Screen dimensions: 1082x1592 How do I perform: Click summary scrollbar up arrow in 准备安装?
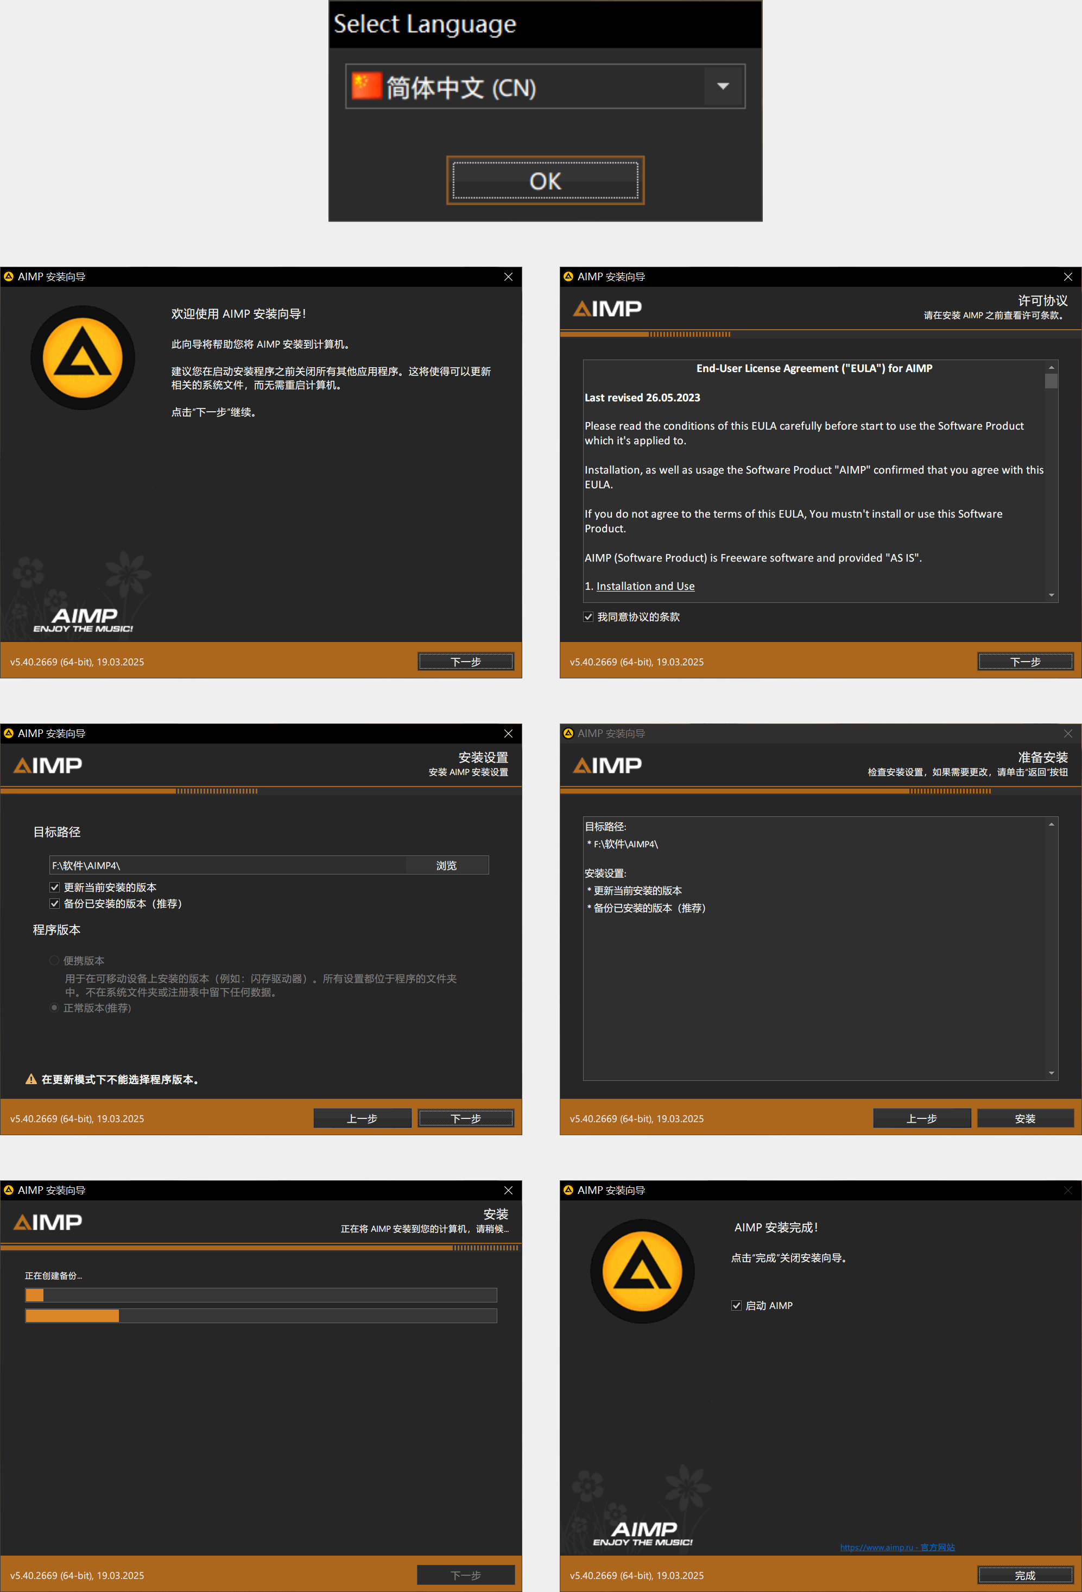[1051, 824]
